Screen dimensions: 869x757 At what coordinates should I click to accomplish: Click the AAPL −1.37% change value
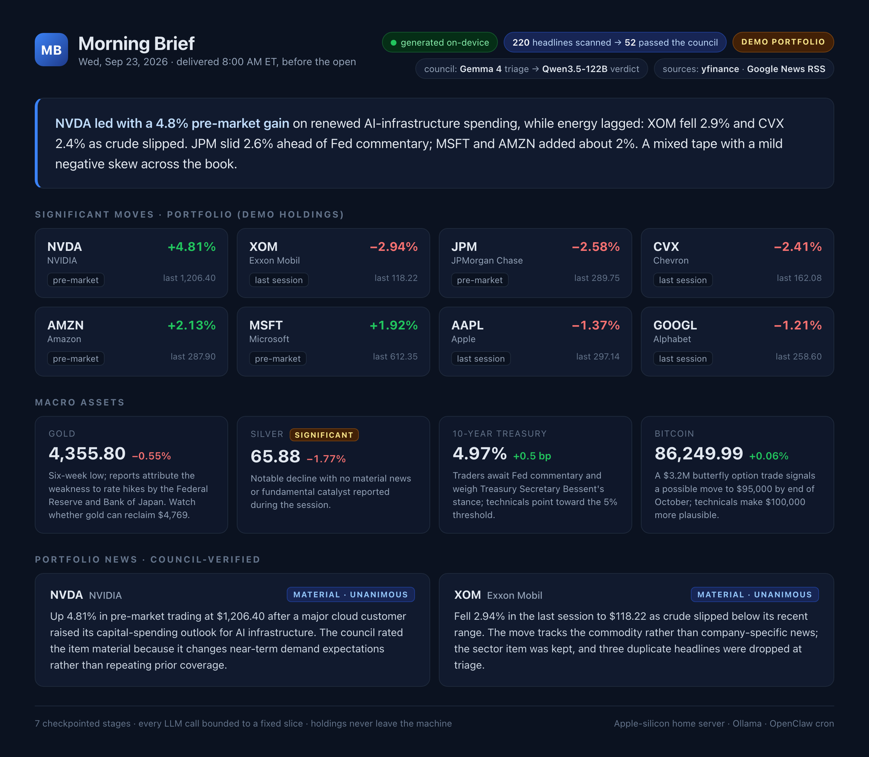596,325
